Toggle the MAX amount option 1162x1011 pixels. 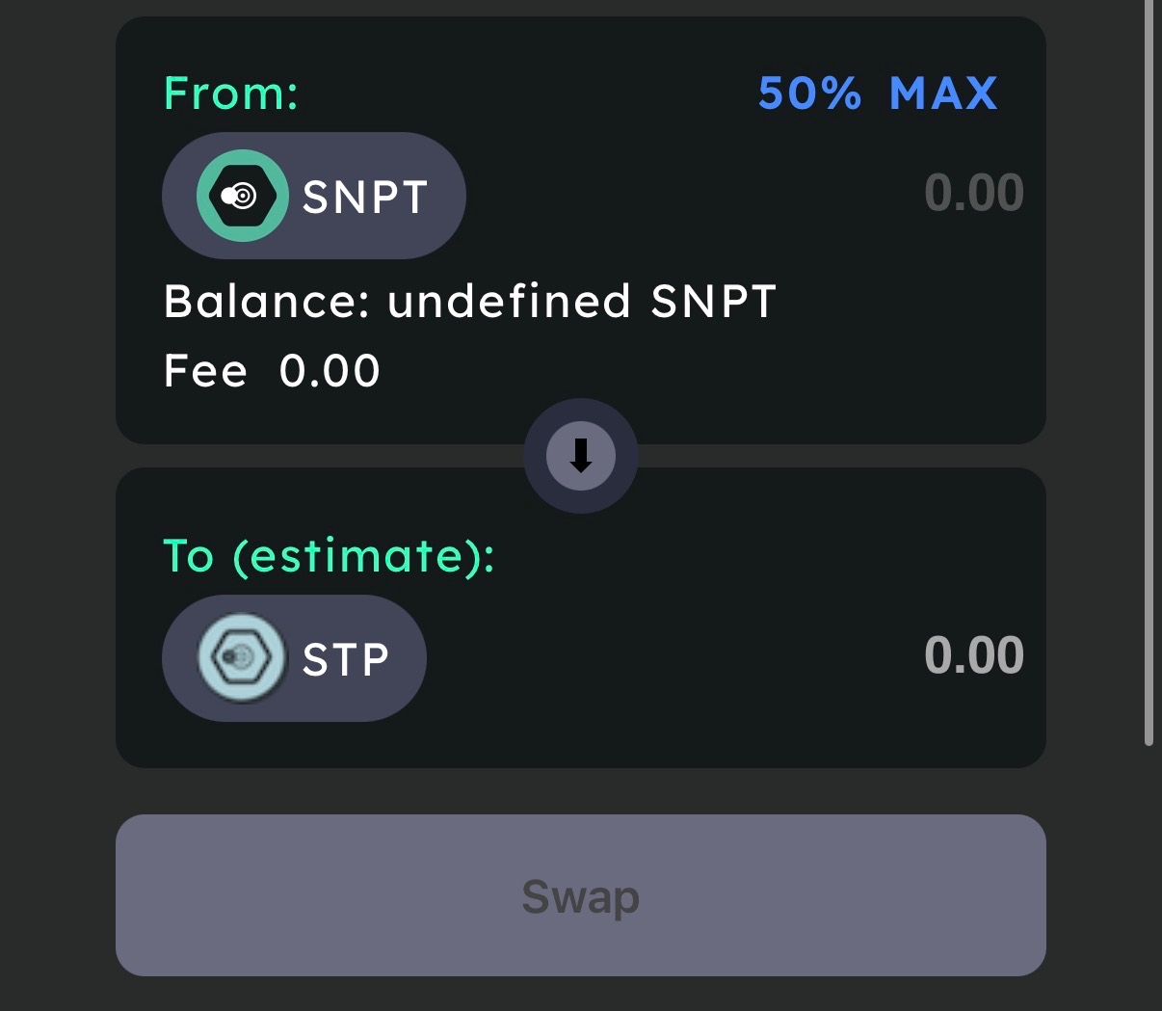click(943, 93)
